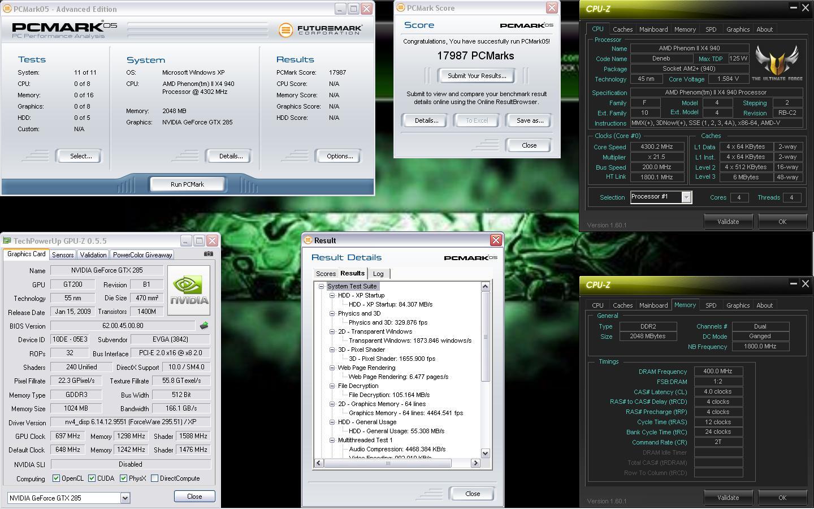Click 'Physics and 3D: 329.876 fps' result row
The image size is (814, 509).
click(388, 322)
